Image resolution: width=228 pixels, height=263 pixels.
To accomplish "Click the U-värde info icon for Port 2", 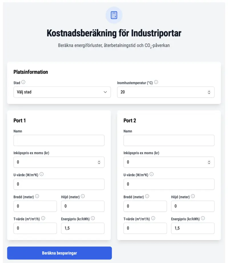I will pyautogui.click(x=152, y=174).
